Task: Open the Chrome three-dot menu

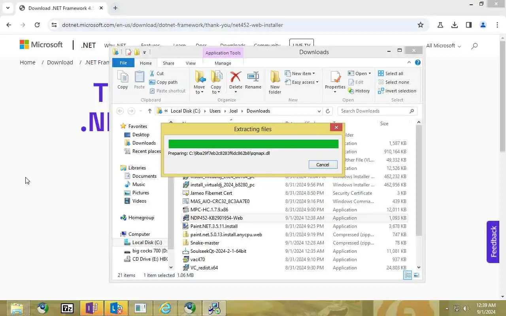Action: tap(497, 25)
